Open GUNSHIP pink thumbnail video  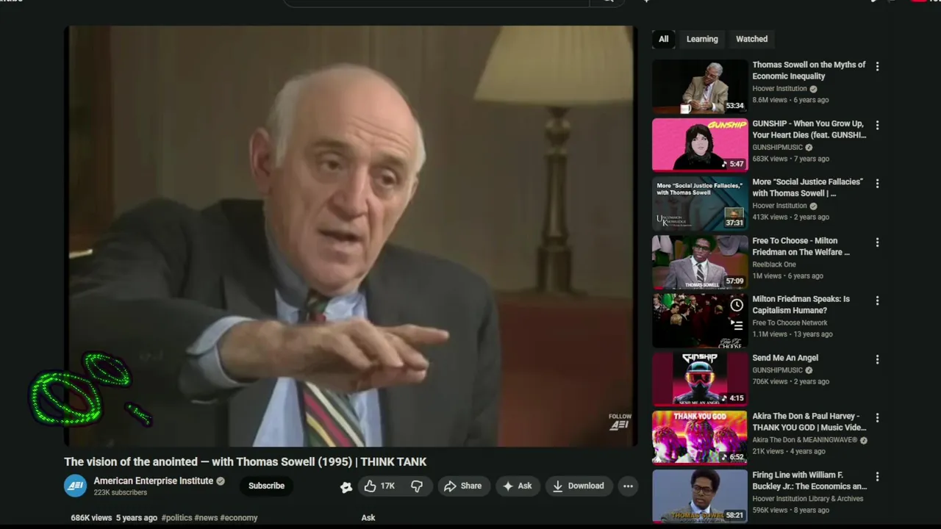click(700, 145)
